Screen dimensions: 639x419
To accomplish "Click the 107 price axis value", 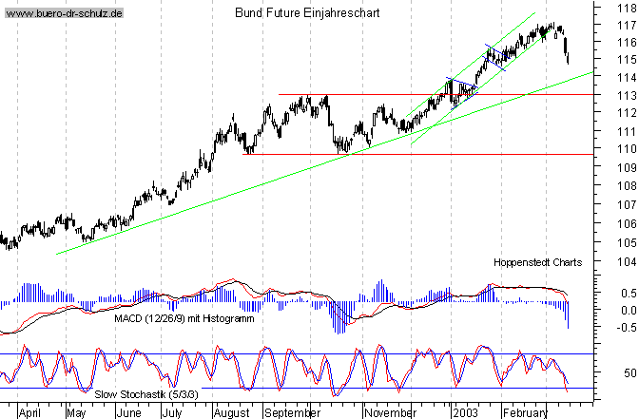I will click(x=627, y=205).
